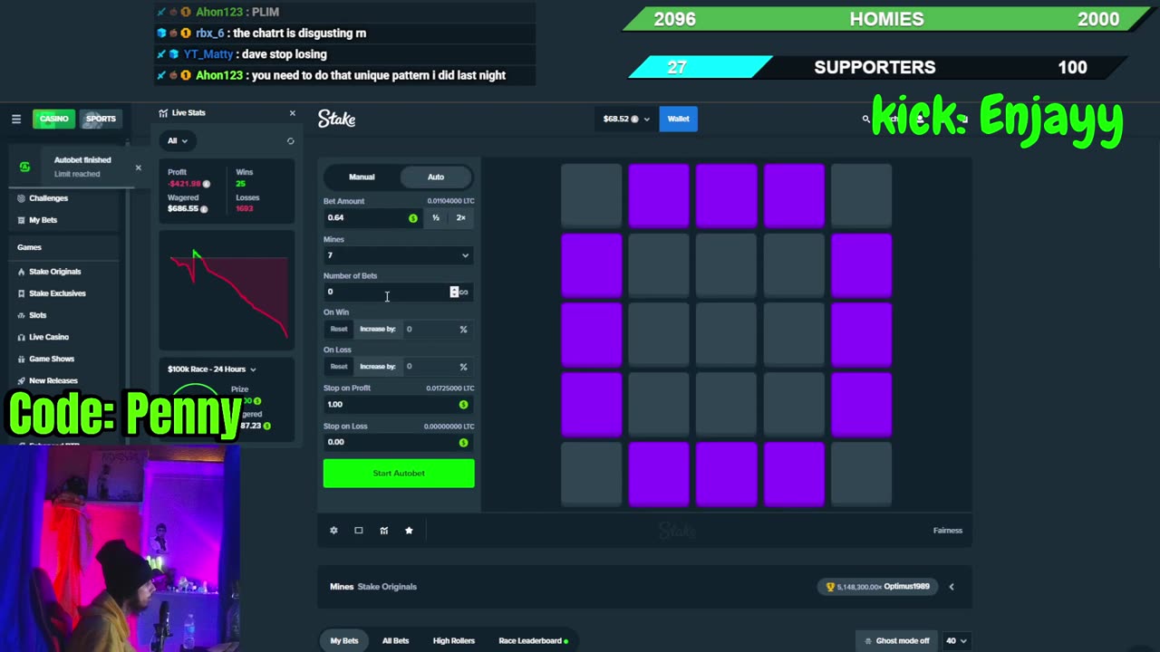Expand the $68.52 balance dropdown
1160x652 pixels.
tap(627, 119)
